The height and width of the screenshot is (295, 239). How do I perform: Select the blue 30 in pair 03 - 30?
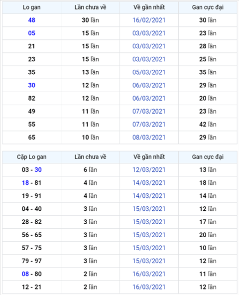[38, 170]
